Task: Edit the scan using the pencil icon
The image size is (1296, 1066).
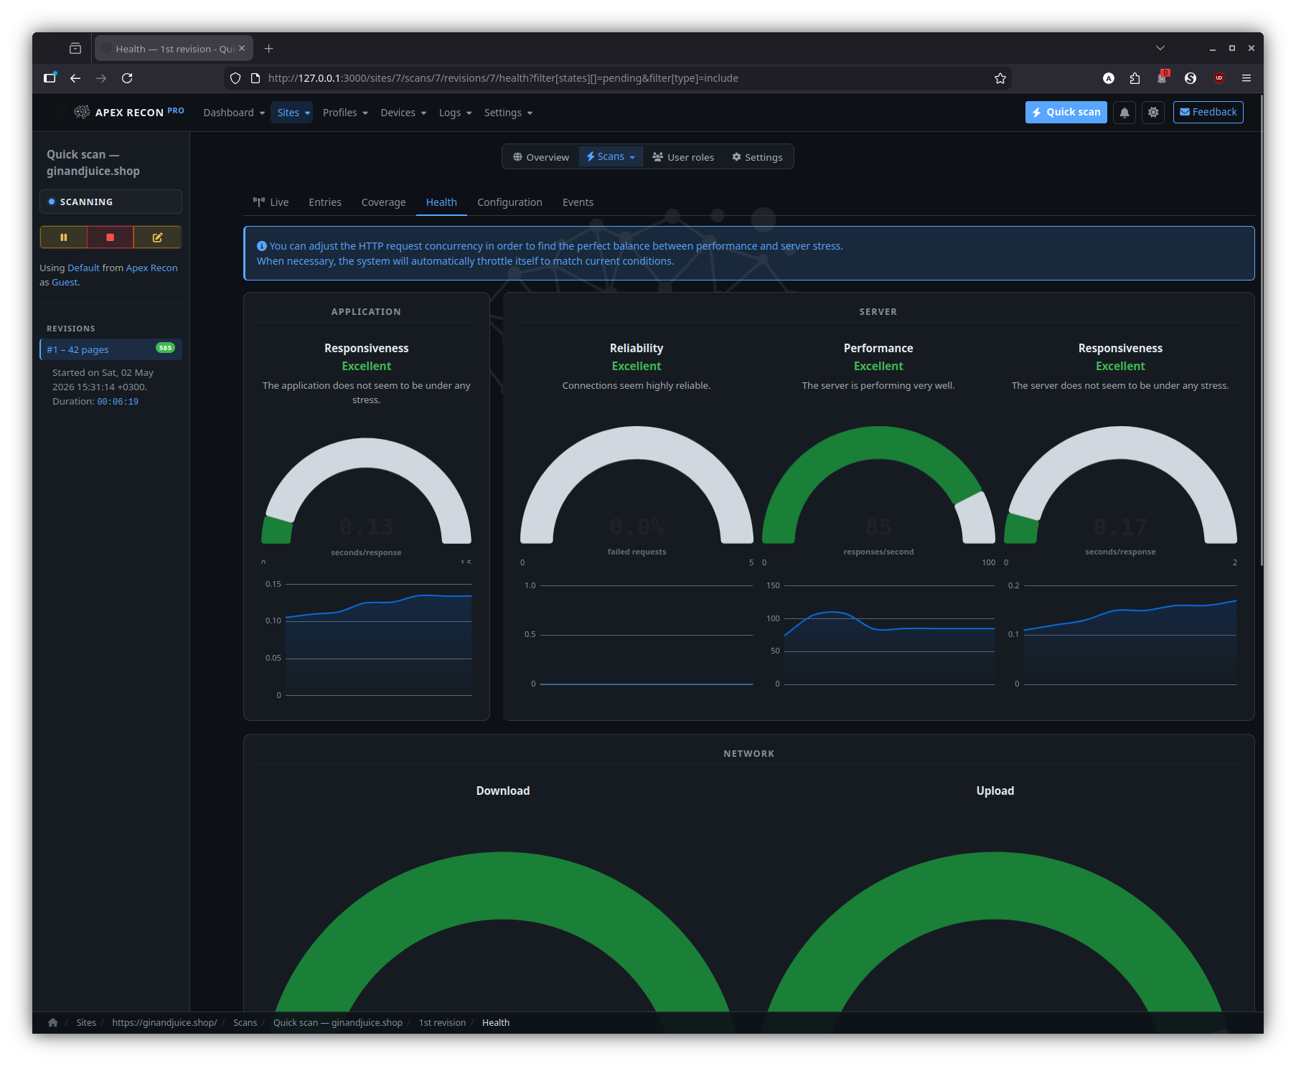Action: click(x=157, y=237)
